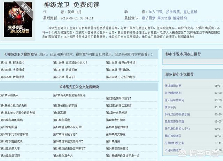
Task: Open 第26章 你真大方
Action: tap(63, 155)
